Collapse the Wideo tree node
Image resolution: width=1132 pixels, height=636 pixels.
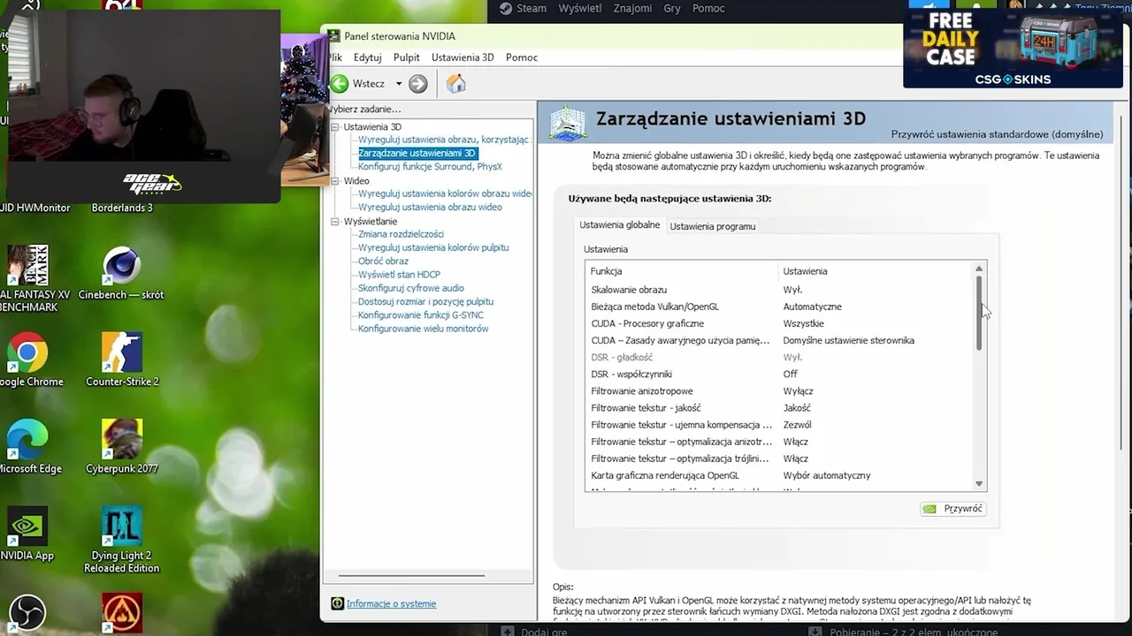point(336,181)
